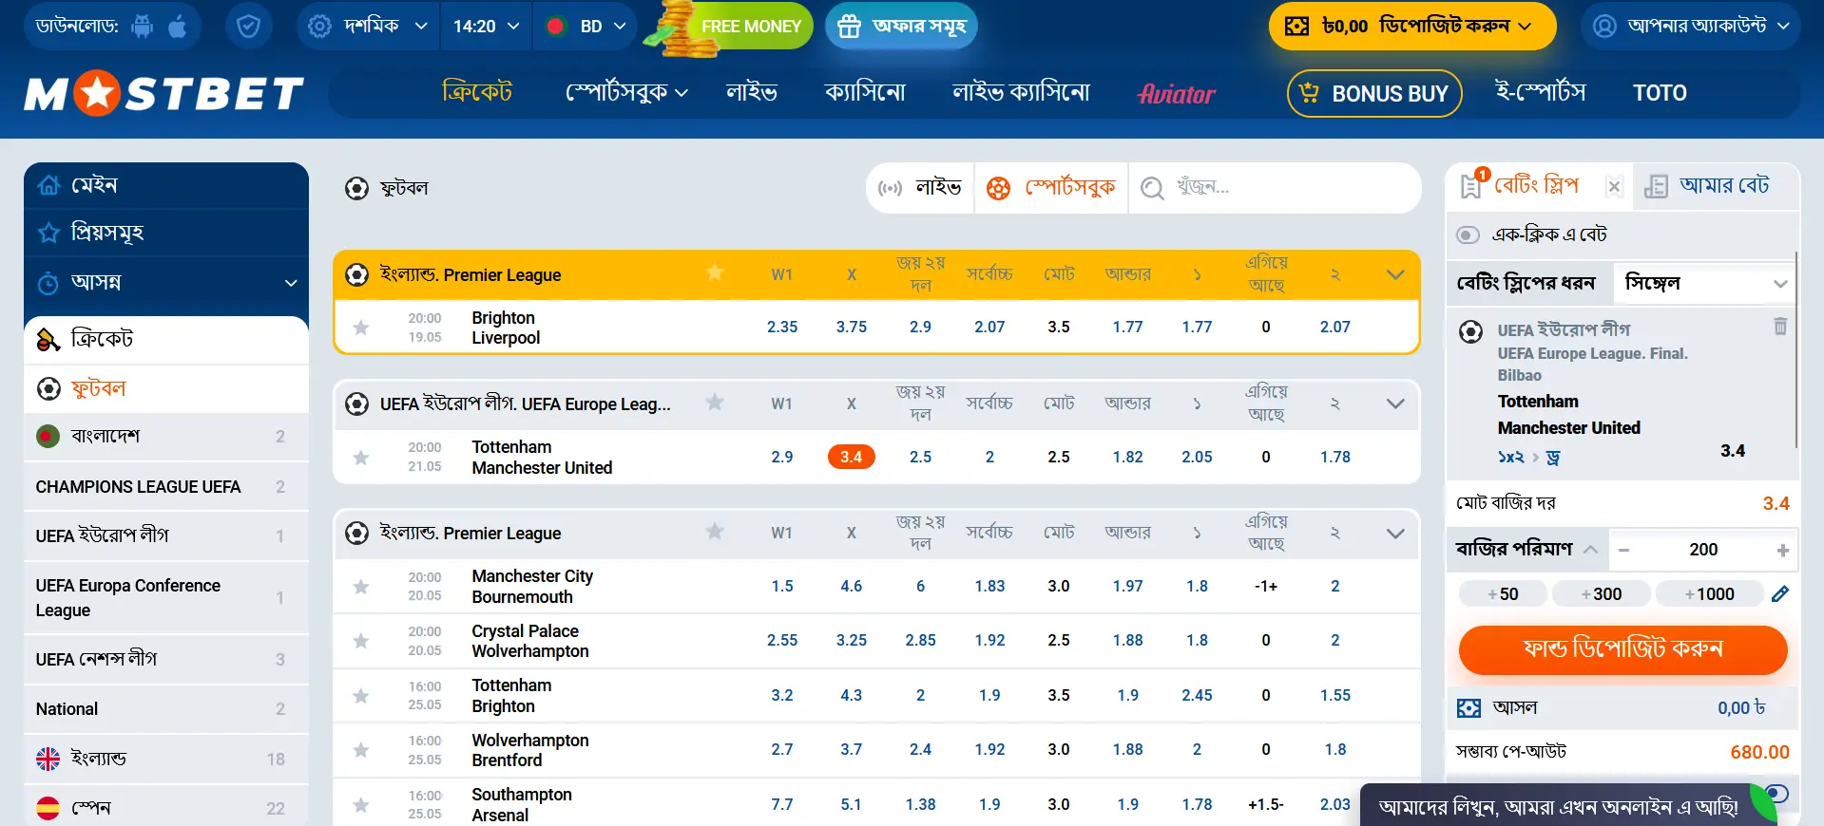Decrease the bet amount with minus

1624,550
